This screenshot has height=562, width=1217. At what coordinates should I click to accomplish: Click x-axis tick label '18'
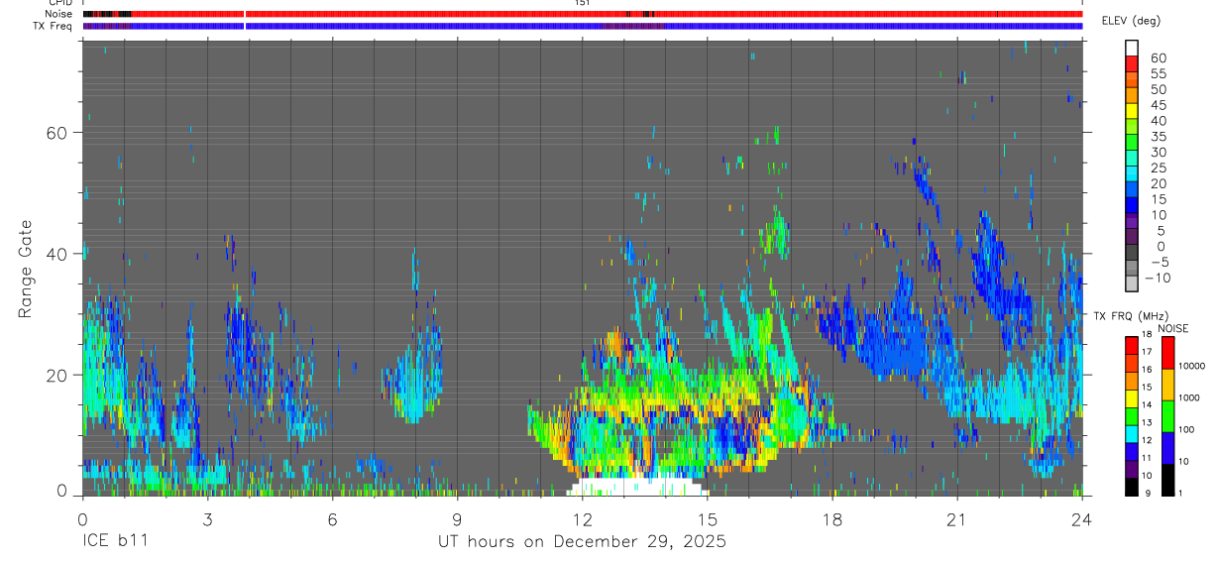(832, 519)
